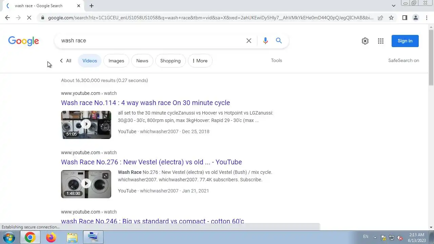Open search Tools options

point(276,60)
